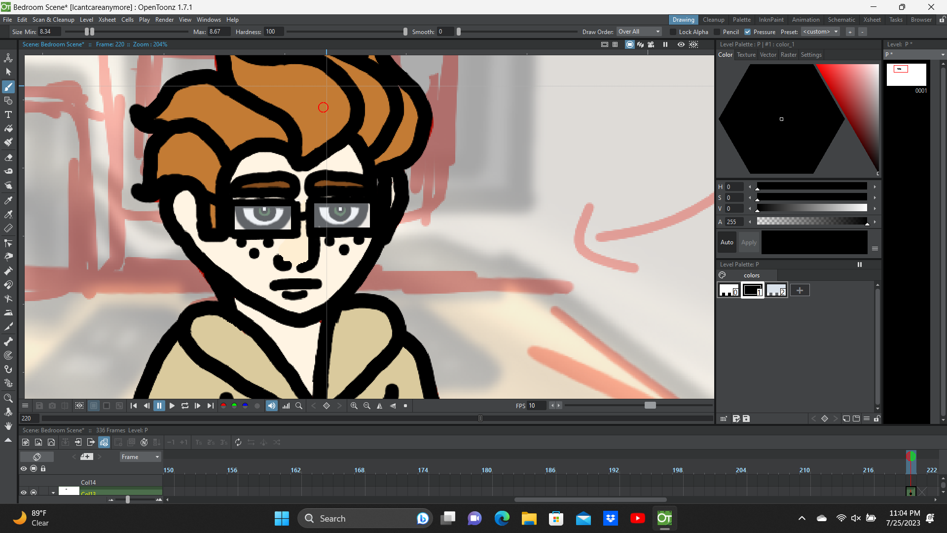Select the Fill tool
This screenshot has height=533, width=947.
coord(8,128)
